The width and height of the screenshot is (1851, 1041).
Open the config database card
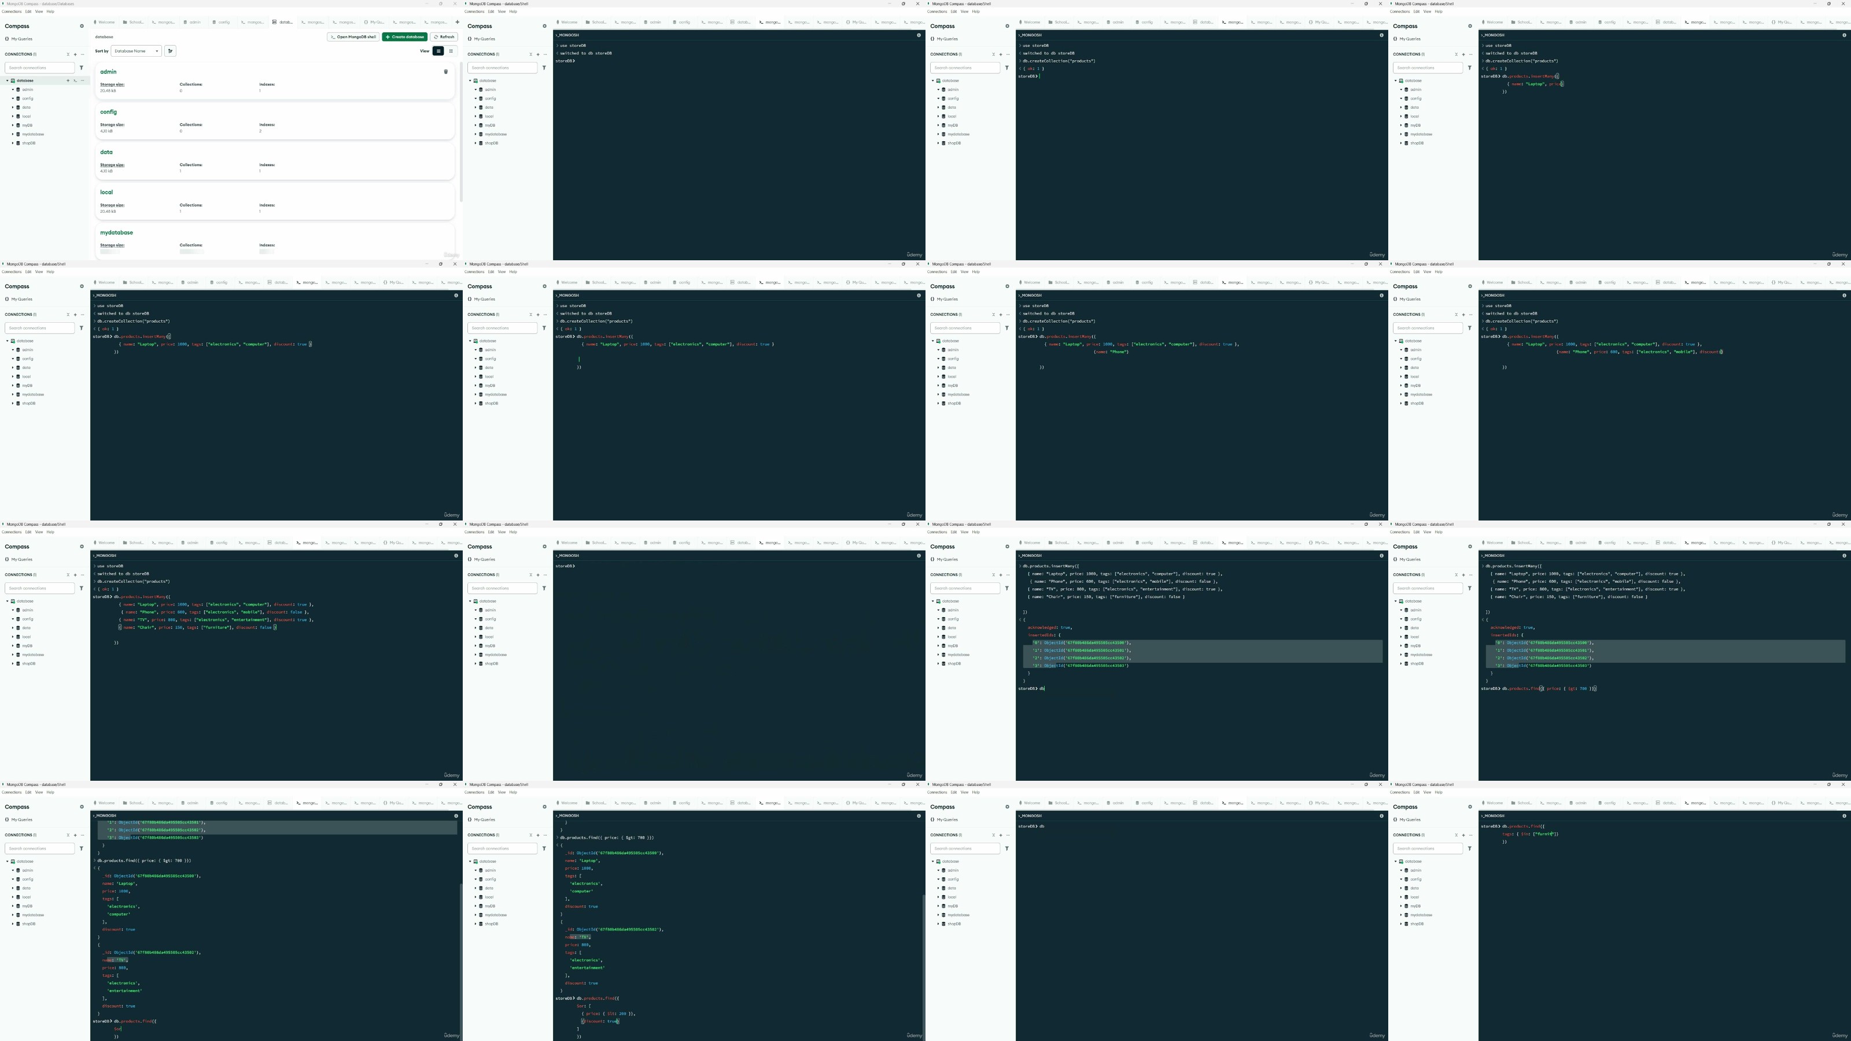click(109, 112)
